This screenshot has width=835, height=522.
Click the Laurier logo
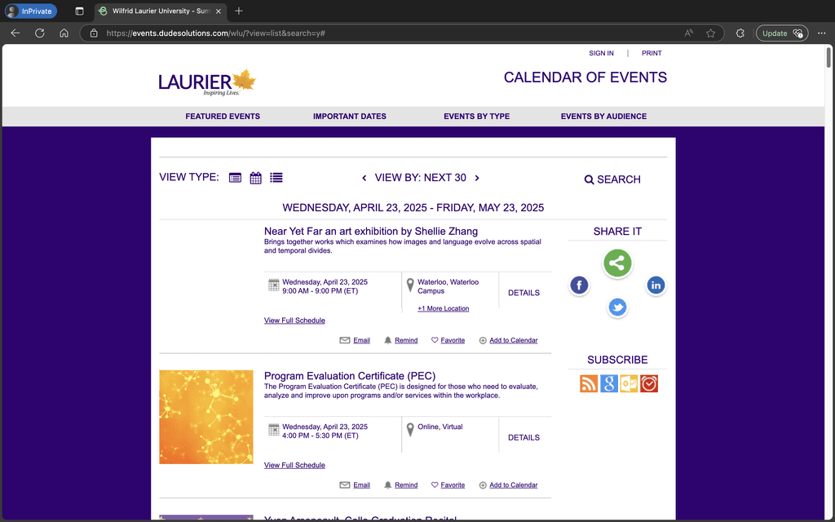[207, 82]
